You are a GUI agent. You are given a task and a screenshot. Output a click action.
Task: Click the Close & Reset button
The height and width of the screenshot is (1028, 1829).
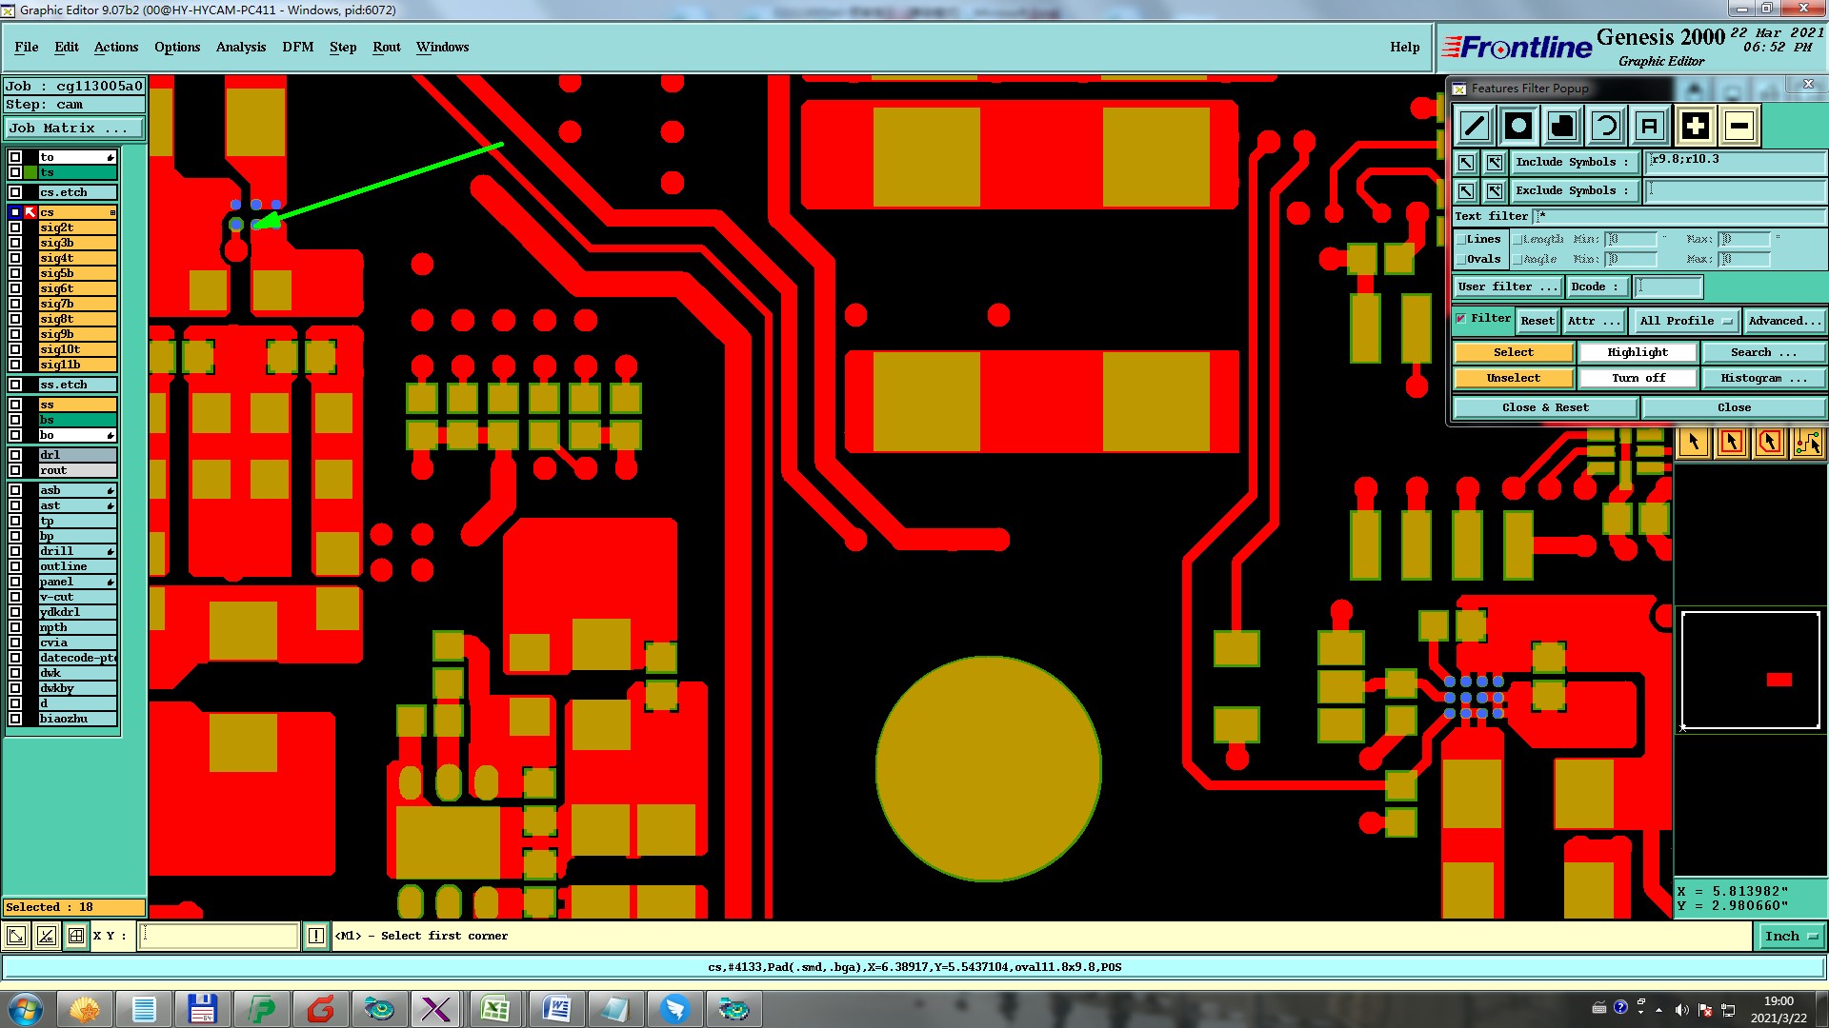1544,407
